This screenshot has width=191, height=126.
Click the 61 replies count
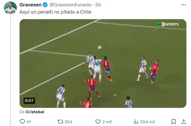point(29,122)
